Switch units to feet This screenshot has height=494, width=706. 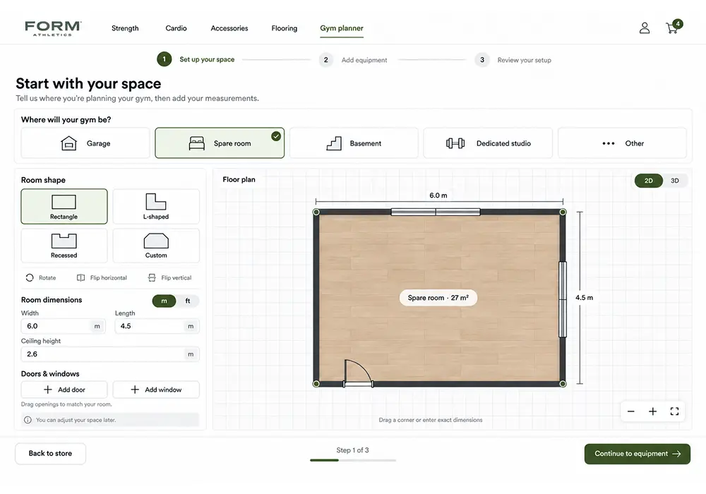[x=188, y=301]
